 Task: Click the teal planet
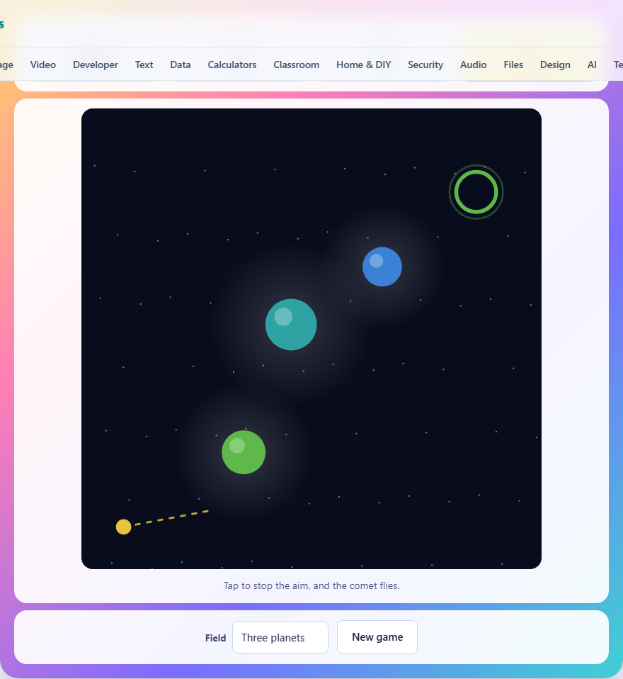pos(291,325)
